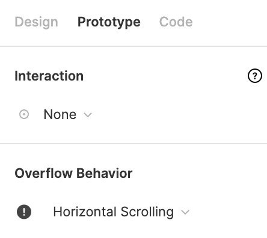The height and width of the screenshot is (238, 267).
Task: Click the Interaction help question-mark icon
Action: click(255, 76)
